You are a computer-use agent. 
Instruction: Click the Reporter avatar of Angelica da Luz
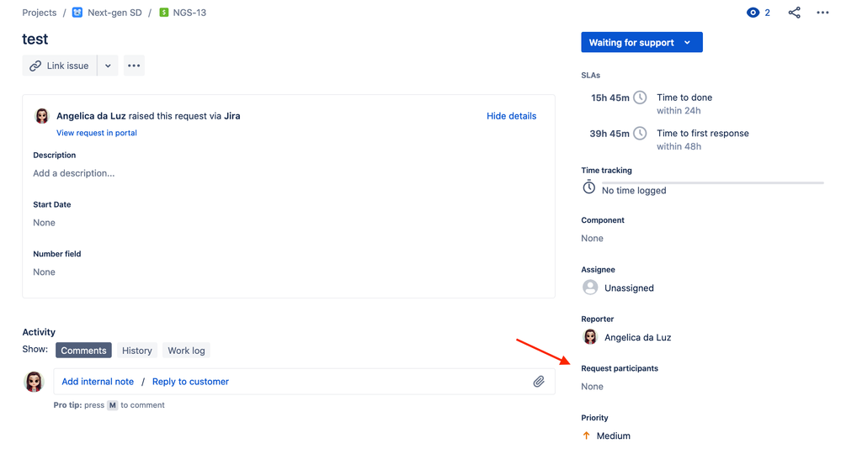pos(590,337)
